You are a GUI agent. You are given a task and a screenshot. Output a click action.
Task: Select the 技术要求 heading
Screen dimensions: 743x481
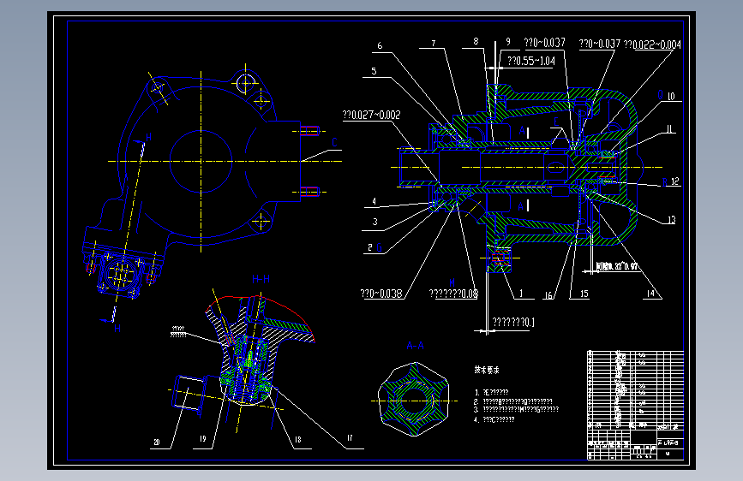[x=487, y=370]
